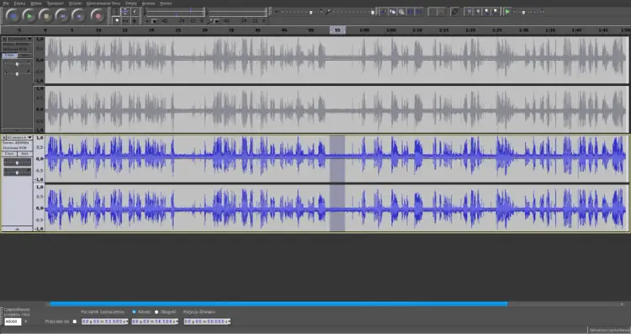Image resolution: width=631 pixels, height=334 pixels.
Task: Solo the first gray track
Action: (25, 56)
